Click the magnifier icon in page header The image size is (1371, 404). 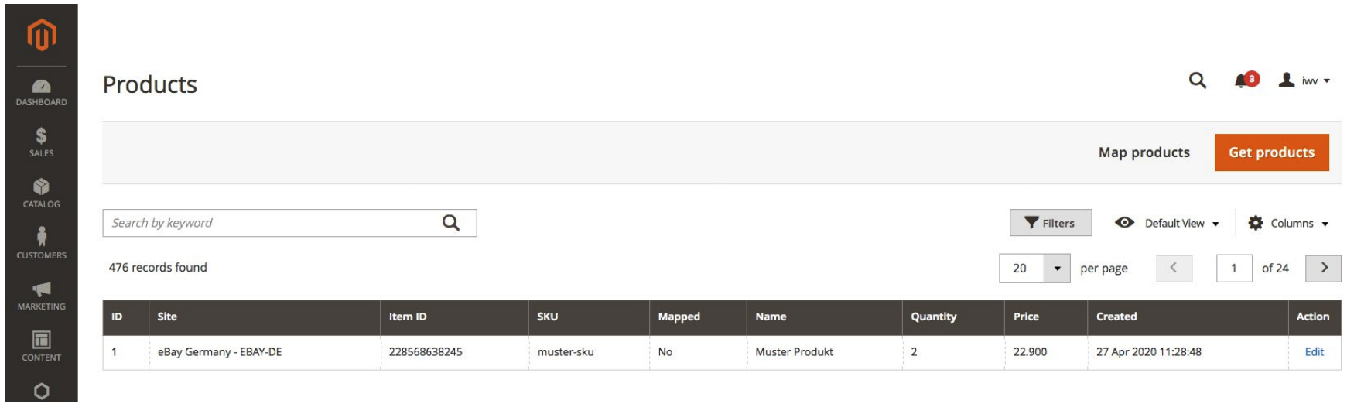tap(1197, 80)
